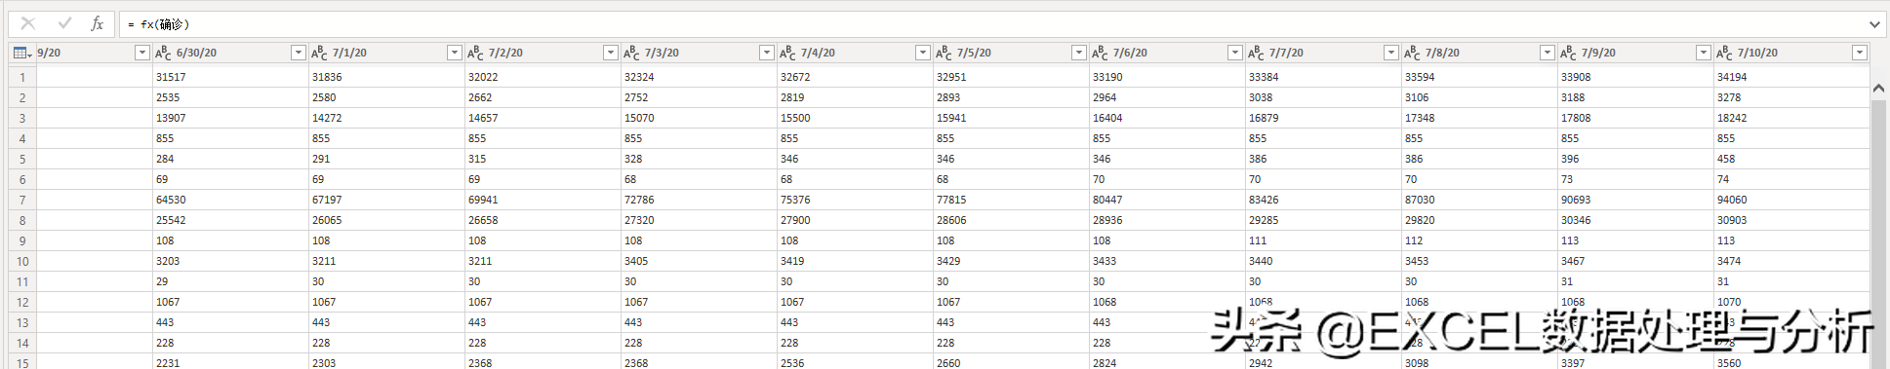Select cell 3405 in 7/3/20 column
The width and height of the screenshot is (1890, 369).
699,261
